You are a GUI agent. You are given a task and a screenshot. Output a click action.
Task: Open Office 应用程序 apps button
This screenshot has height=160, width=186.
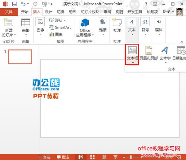[85, 28]
